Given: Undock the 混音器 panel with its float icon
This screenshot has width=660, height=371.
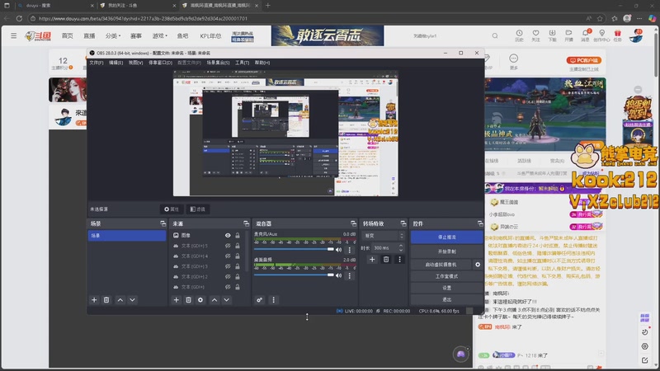Looking at the screenshot, I should [x=354, y=223].
